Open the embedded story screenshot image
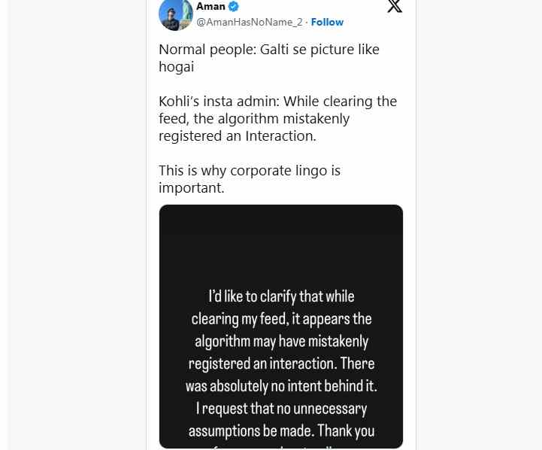The height and width of the screenshot is (450, 542). click(281, 327)
